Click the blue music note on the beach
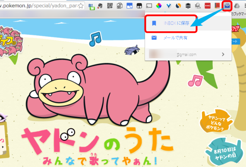Viewport: 246px width, 167px height. [x=95, y=39]
